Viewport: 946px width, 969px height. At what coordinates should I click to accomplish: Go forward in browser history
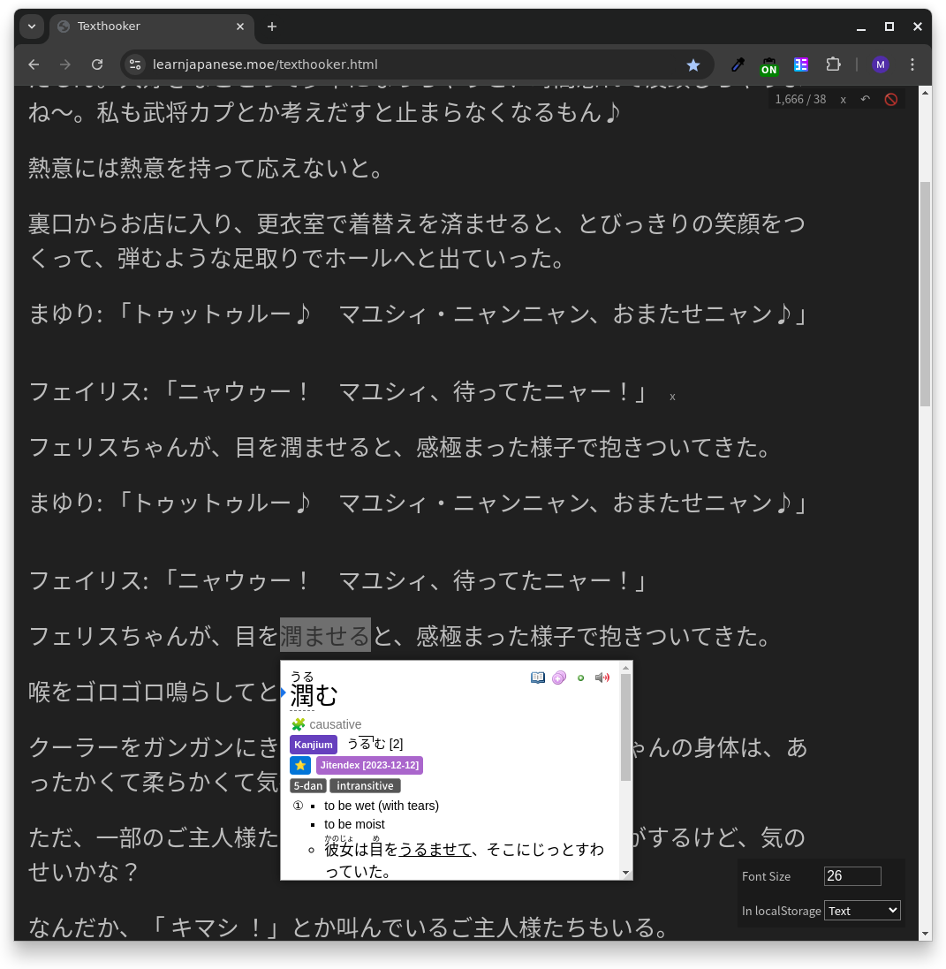click(64, 64)
